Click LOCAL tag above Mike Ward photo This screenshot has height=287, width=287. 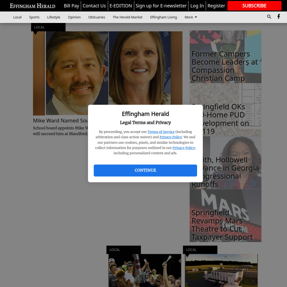point(48,27)
